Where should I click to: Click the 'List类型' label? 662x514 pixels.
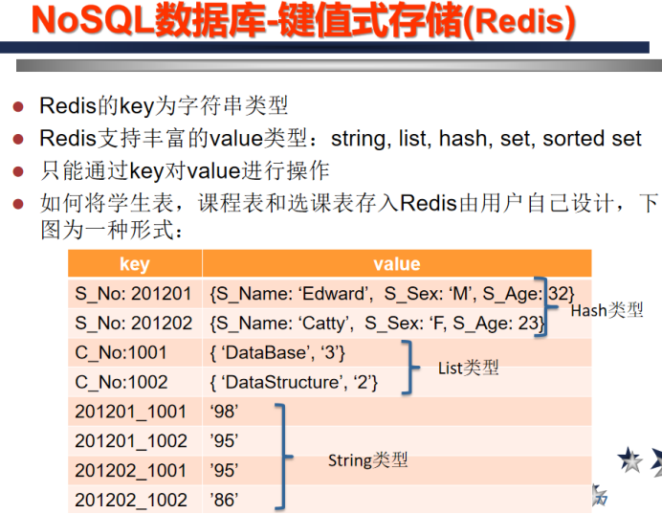pos(468,368)
